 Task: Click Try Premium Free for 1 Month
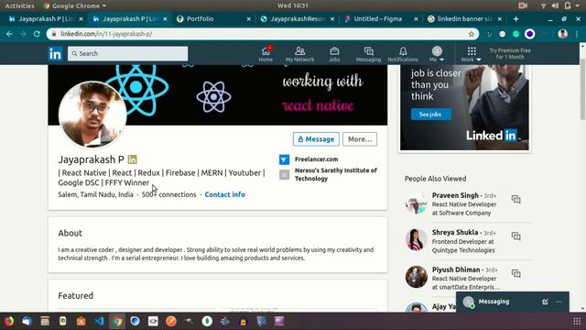pyautogui.click(x=510, y=53)
